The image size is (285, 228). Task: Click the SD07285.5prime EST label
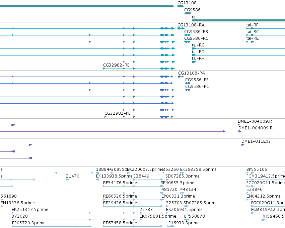tap(201, 203)
